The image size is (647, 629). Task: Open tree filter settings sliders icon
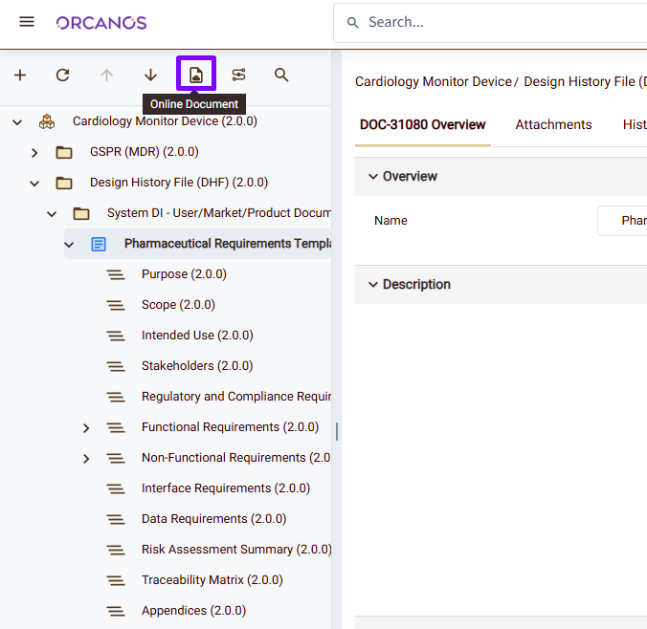[239, 75]
